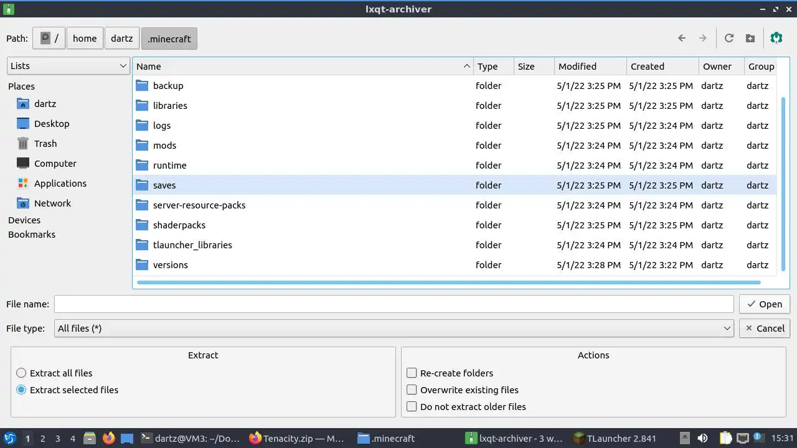Focus the File name input field
The width and height of the screenshot is (797, 448).
[394, 304]
